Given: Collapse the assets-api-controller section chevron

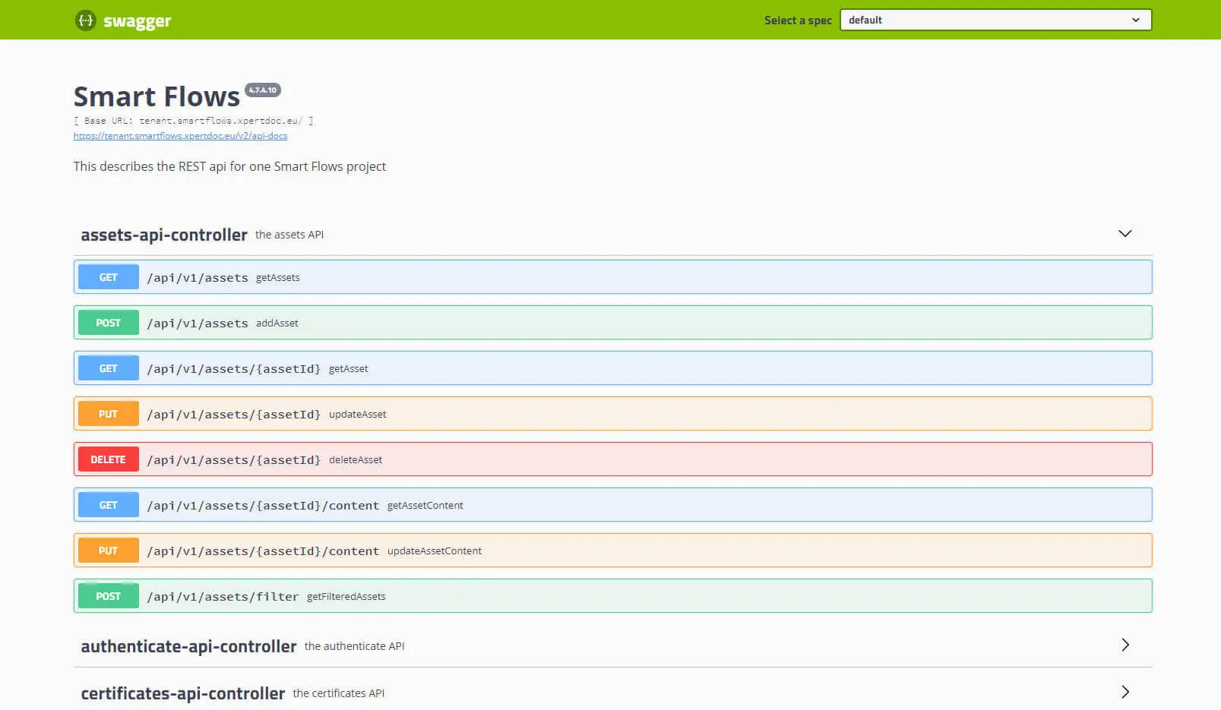Looking at the screenshot, I should tap(1125, 233).
